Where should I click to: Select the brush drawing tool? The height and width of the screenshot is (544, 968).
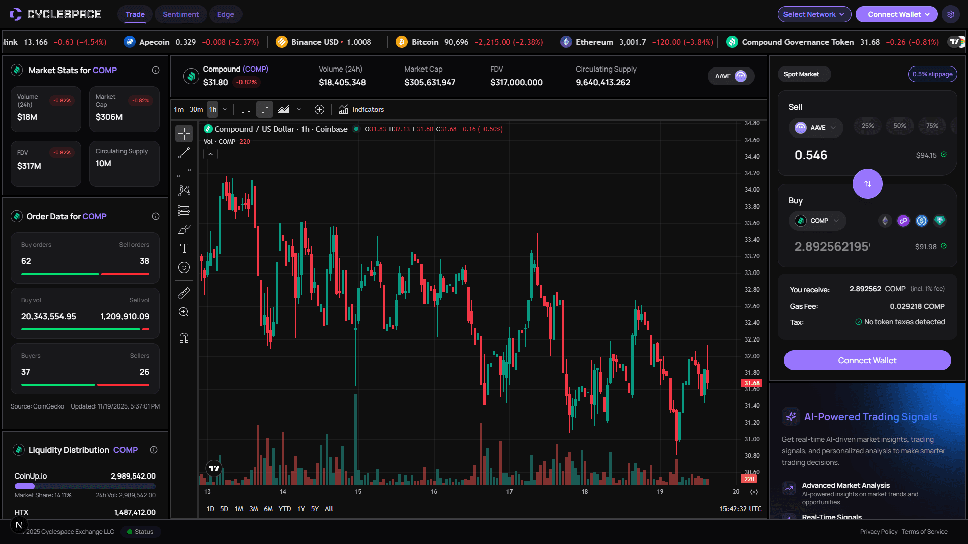[x=184, y=229]
